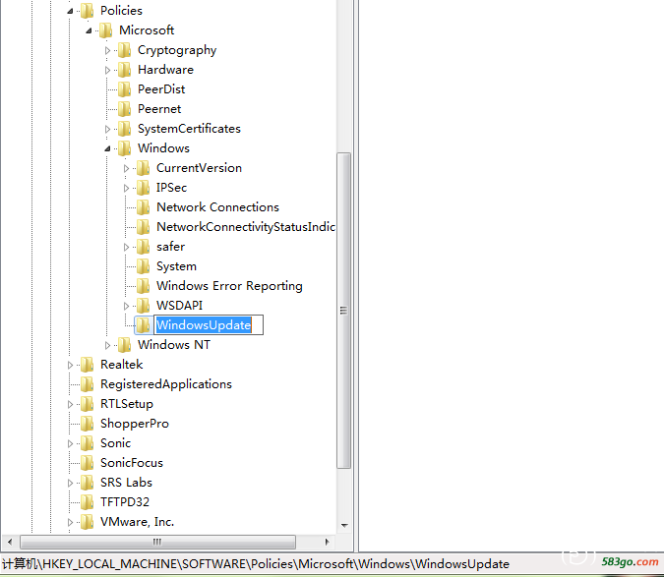The height and width of the screenshot is (577, 664).
Task: Click the RTLSetup folder icon
Action: coord(87,404)
